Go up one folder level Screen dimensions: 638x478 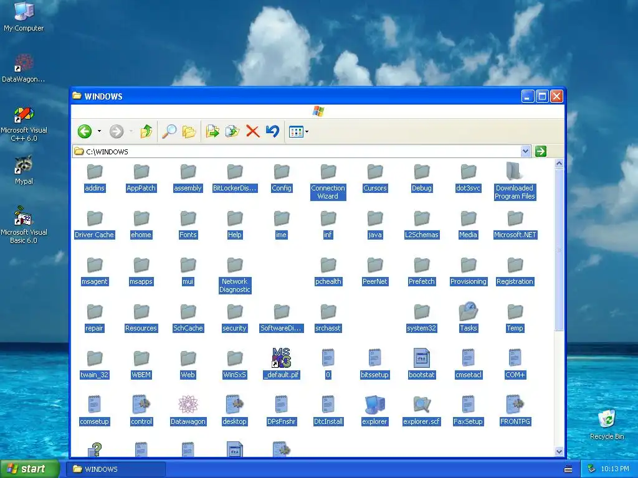pos(146,131)
